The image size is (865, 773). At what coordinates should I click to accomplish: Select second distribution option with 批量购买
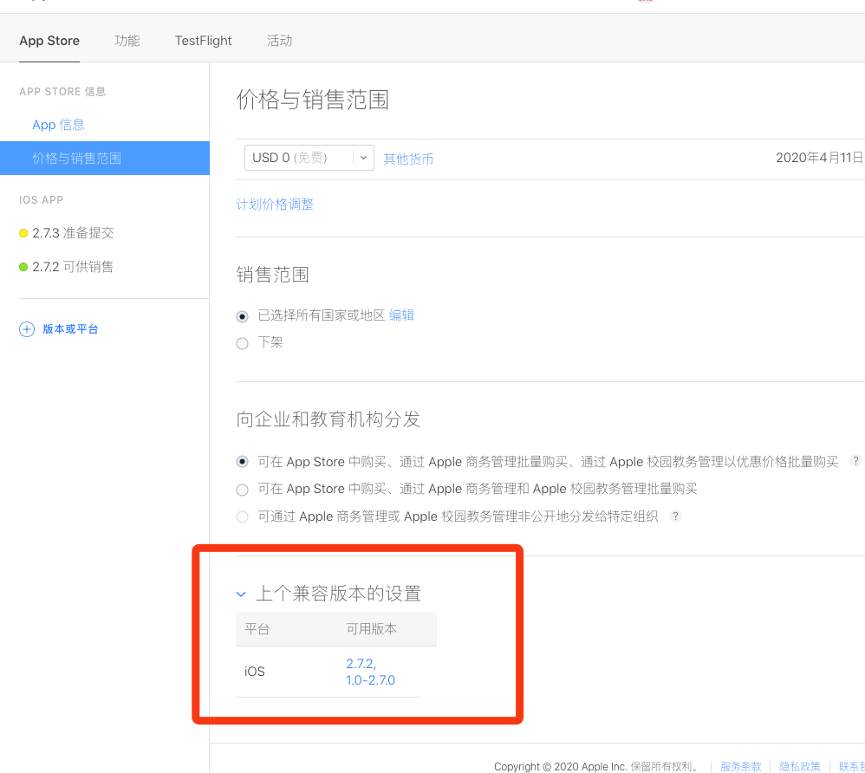click(x=242, y=488)
